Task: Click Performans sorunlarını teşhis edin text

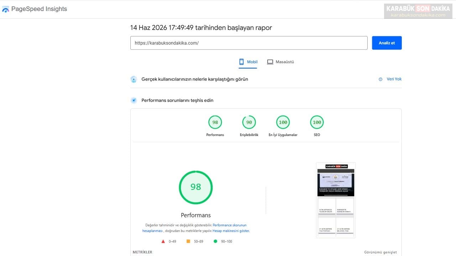Action: coord(177,100)
